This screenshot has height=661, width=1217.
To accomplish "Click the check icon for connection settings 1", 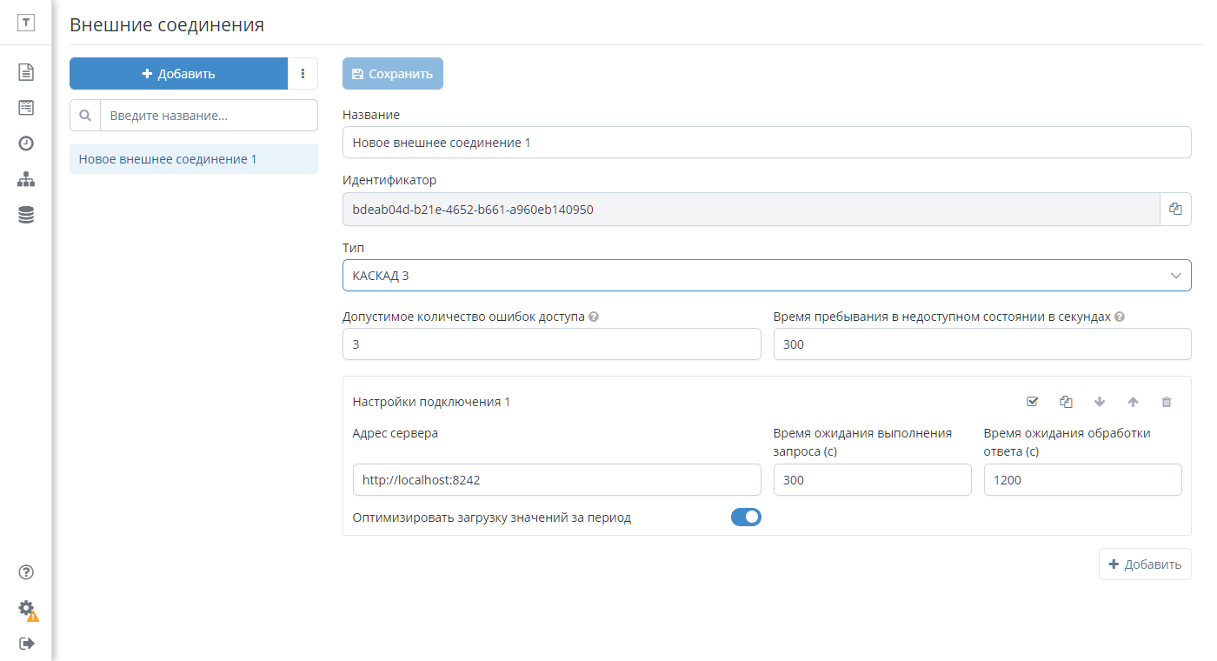I will point(1033,402).
